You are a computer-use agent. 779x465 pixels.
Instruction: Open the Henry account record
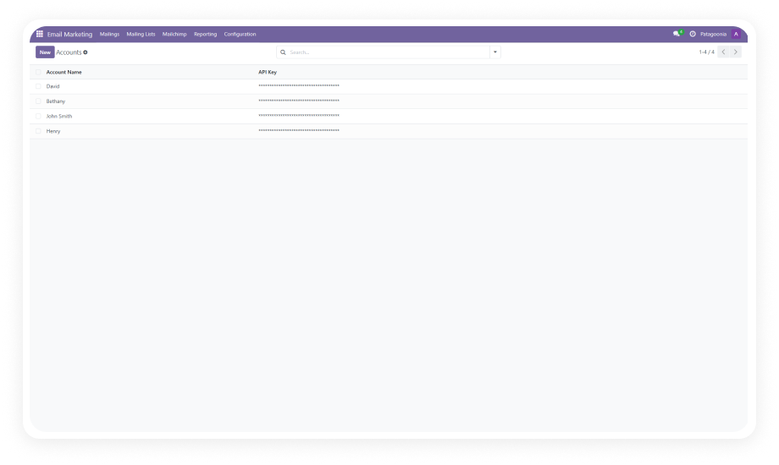pos(53,131)
